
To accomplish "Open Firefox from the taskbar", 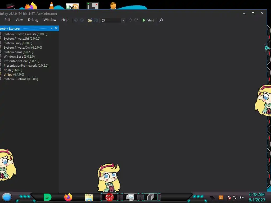I will tap(68, 197).
